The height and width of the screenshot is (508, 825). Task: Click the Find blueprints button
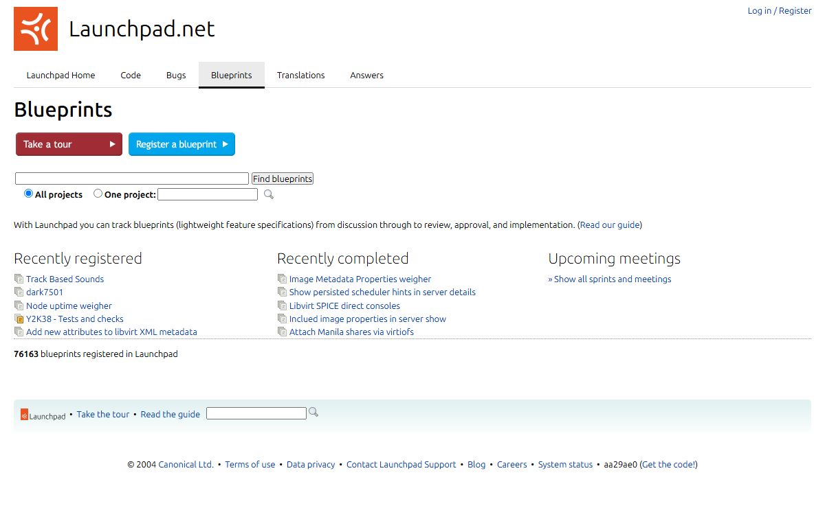(x=283, y=178)
